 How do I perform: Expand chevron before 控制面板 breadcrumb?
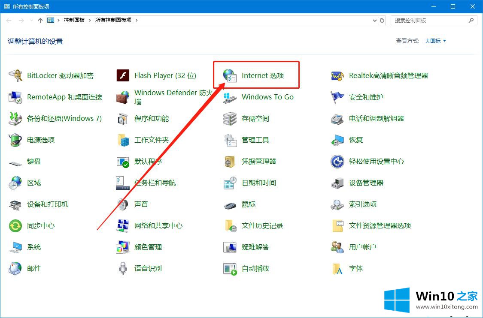[x=58, y=20]
